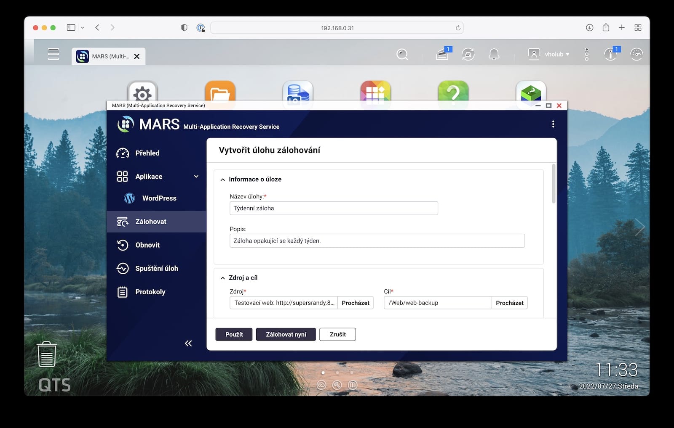Open the QTS dashboard gauge icon
Viewport: 674px width, 428px height.
636,54
